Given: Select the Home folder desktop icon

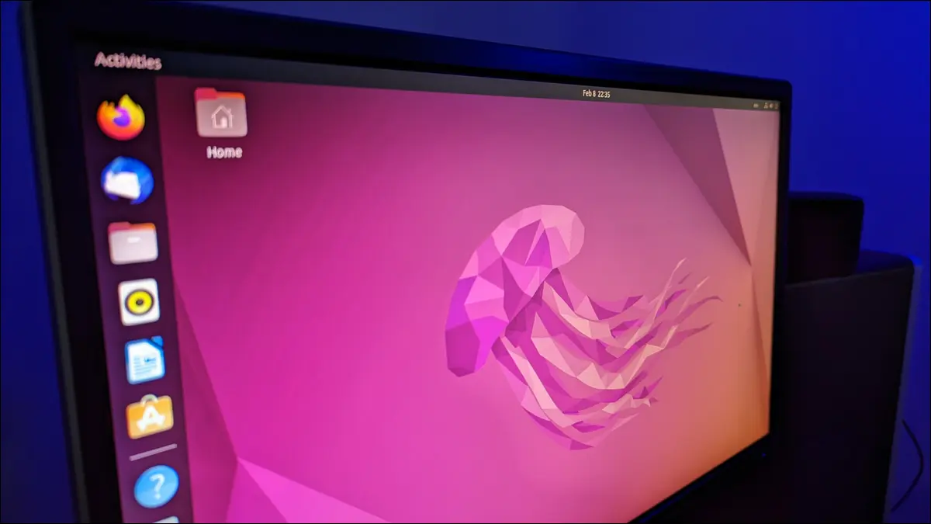Looking at the screenshot, I should [221, 113].
